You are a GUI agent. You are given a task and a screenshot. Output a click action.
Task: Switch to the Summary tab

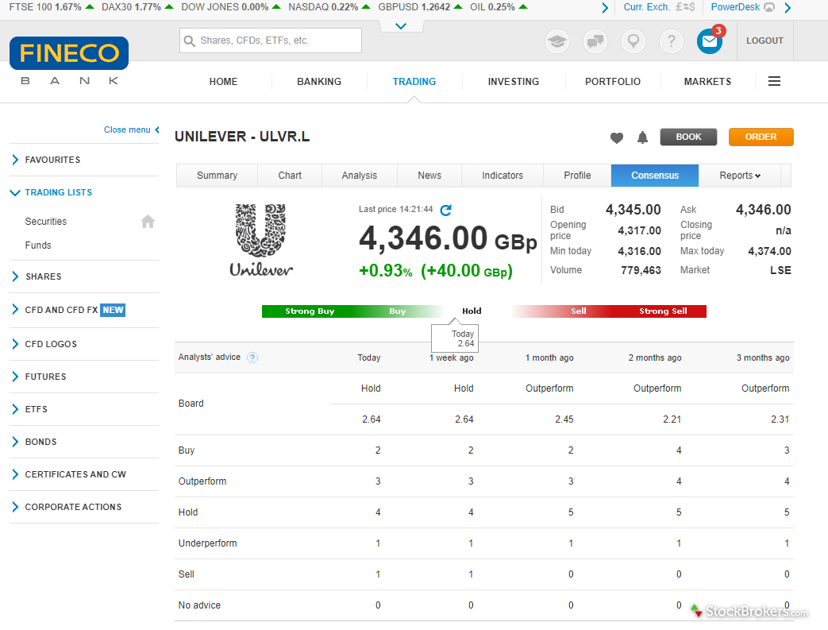[x=217, y=176]
